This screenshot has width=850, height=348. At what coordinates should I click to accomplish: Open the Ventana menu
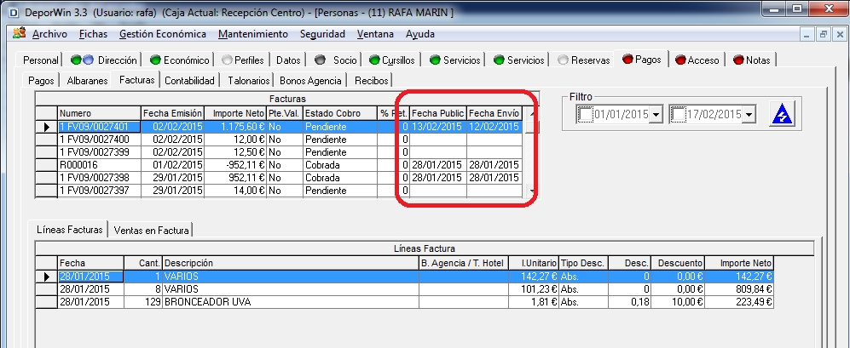tap(375, 34)
